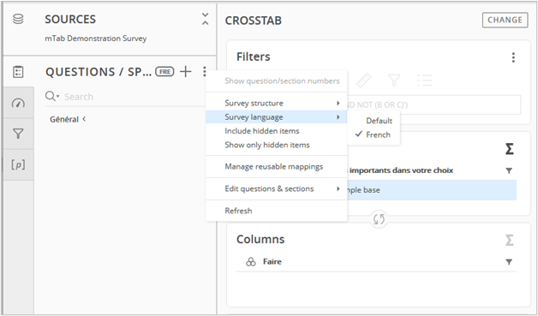
Task: Click the plus icon next to Questions
Action: tap(186, 71)
